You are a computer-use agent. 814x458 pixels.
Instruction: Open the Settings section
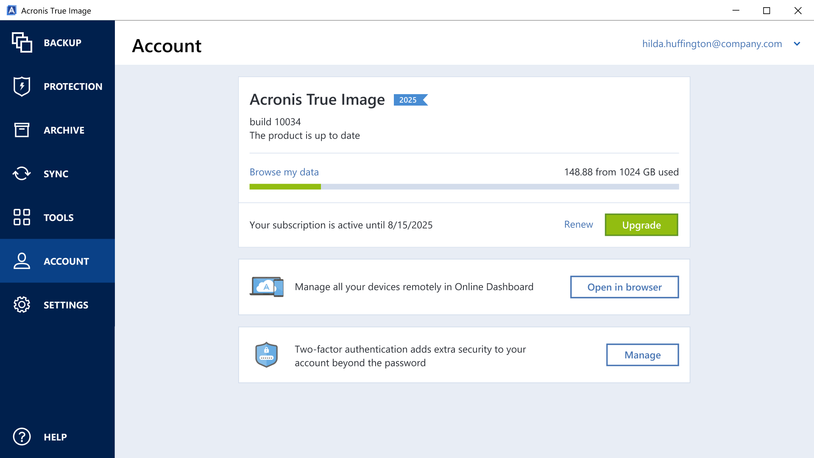click(x=66, y=304)
